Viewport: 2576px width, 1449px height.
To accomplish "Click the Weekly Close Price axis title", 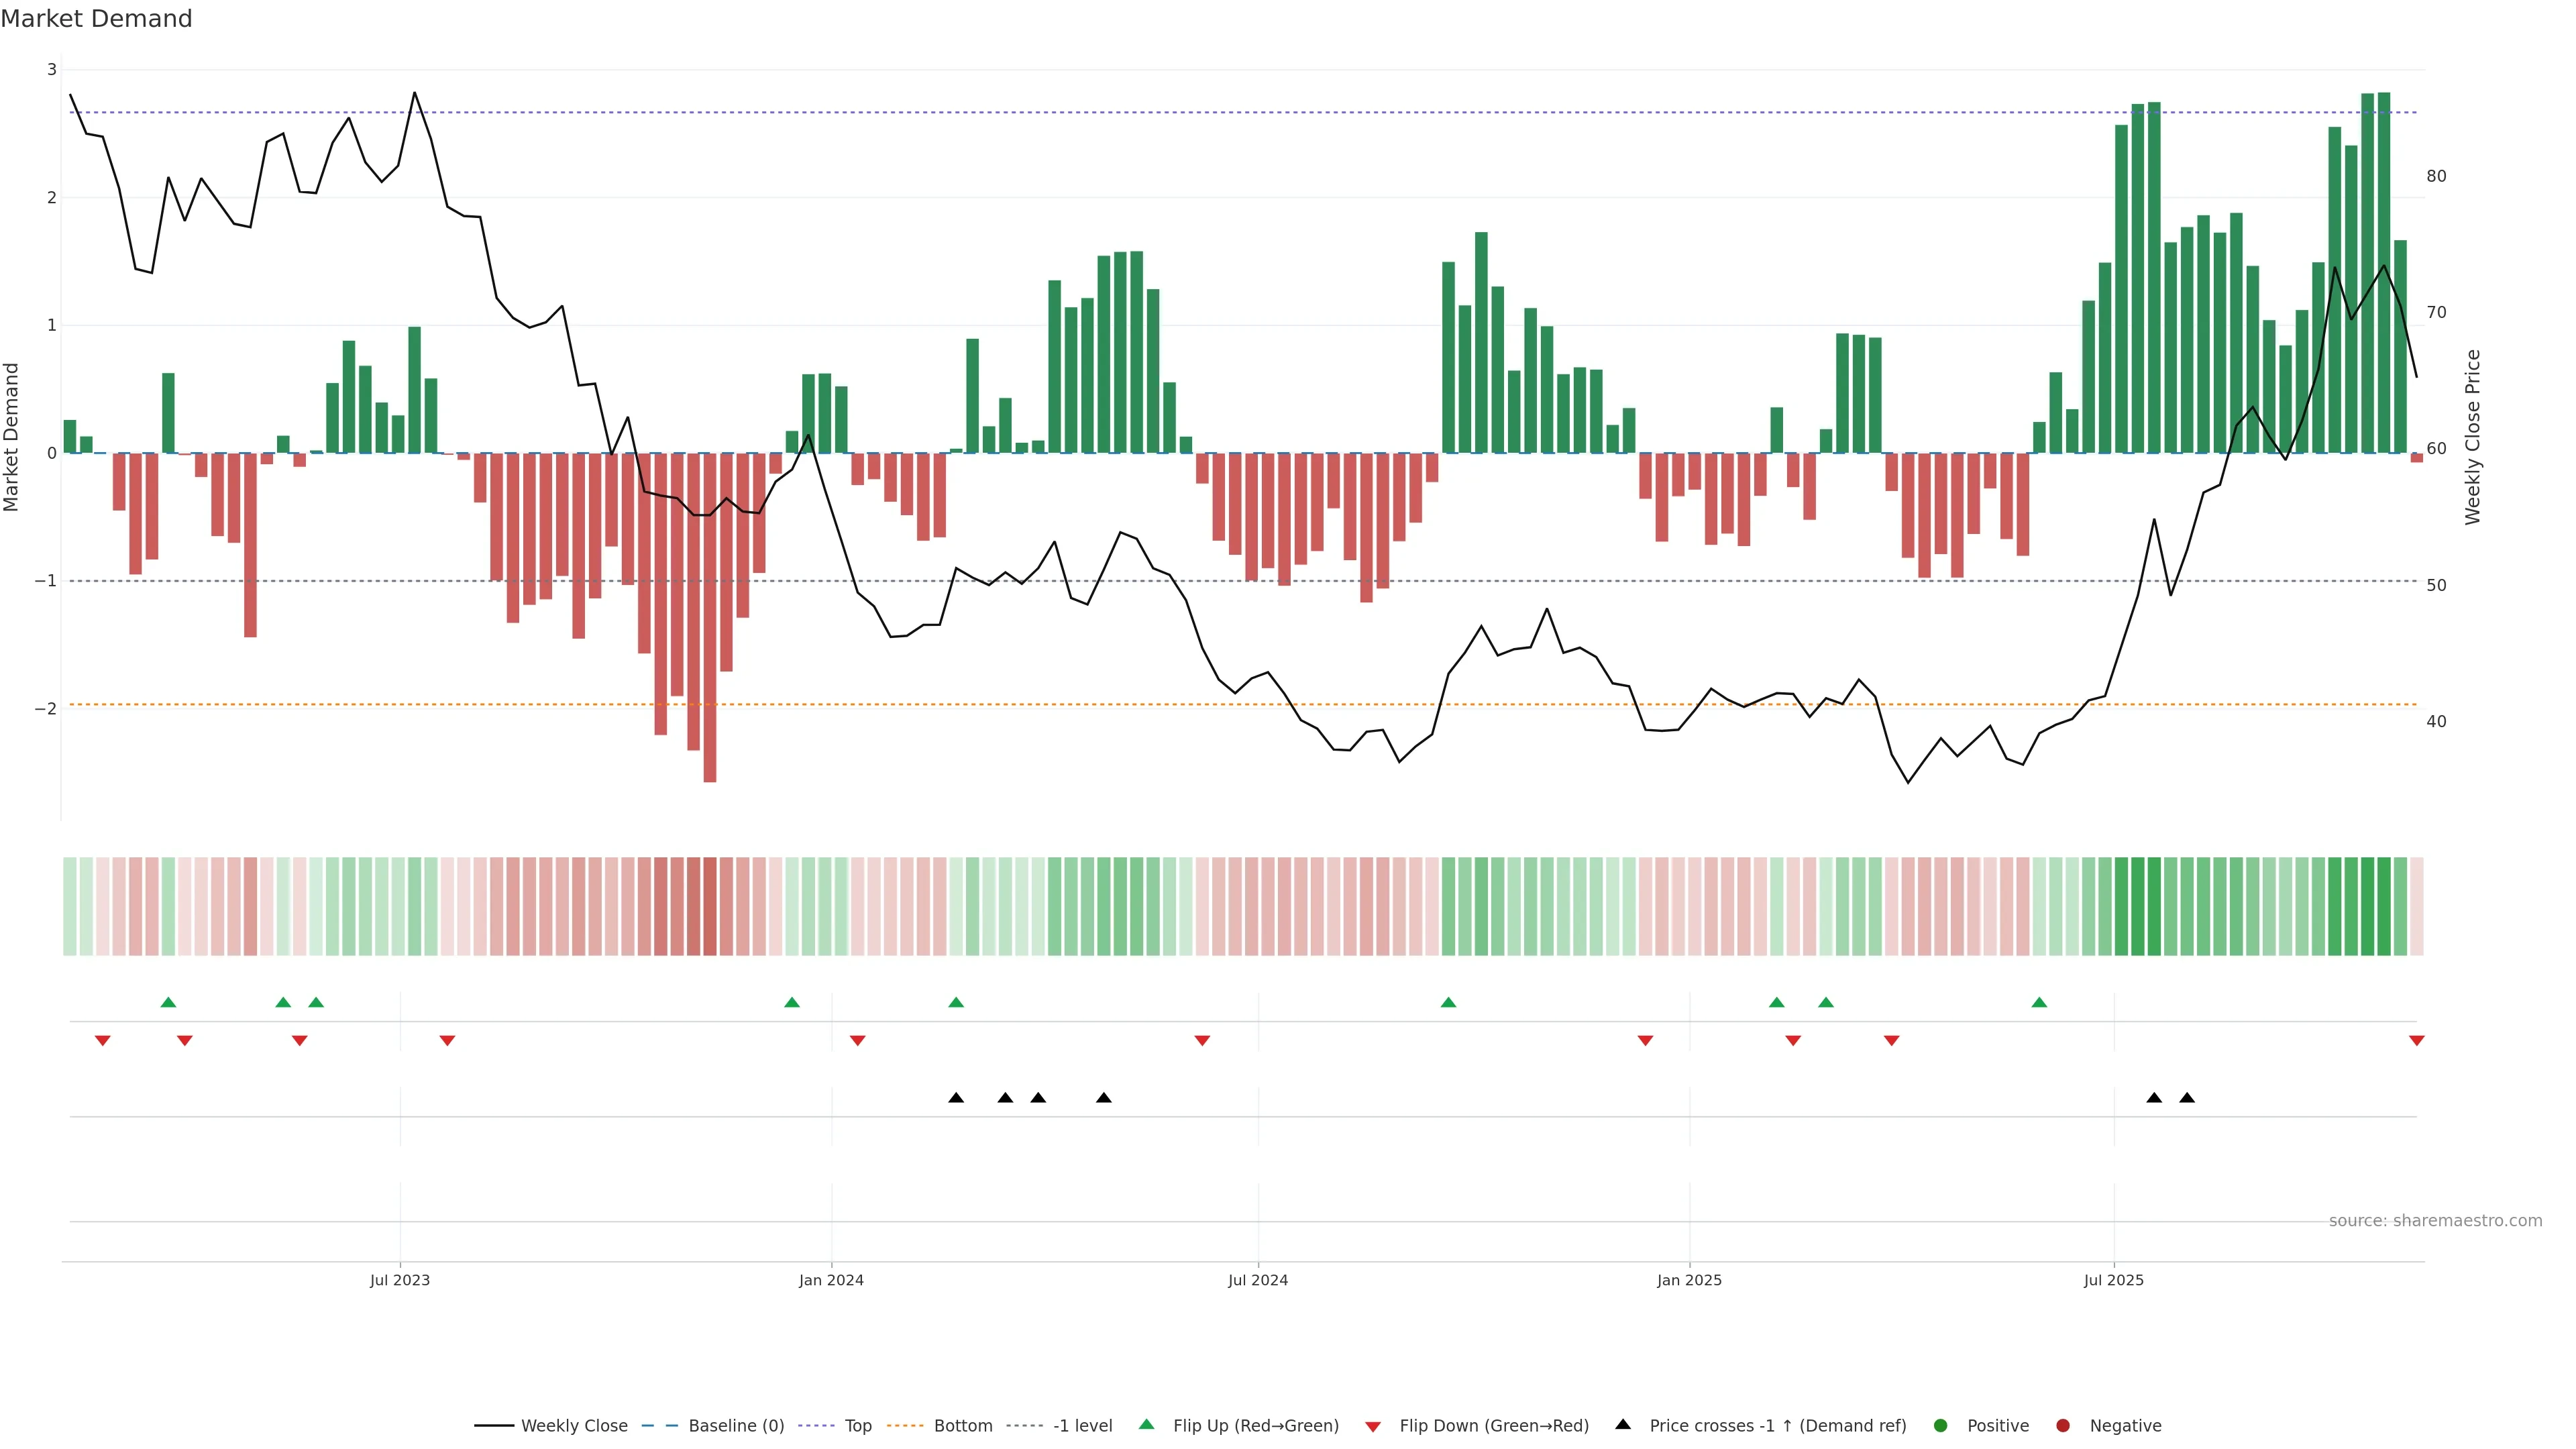I will coord(2473,437).
